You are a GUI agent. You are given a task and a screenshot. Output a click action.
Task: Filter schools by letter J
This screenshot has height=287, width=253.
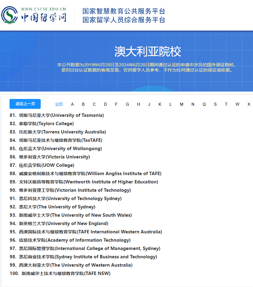149,104
